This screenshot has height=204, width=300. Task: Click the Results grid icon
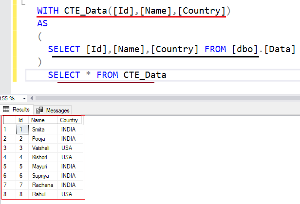click(x=6, y=110)
